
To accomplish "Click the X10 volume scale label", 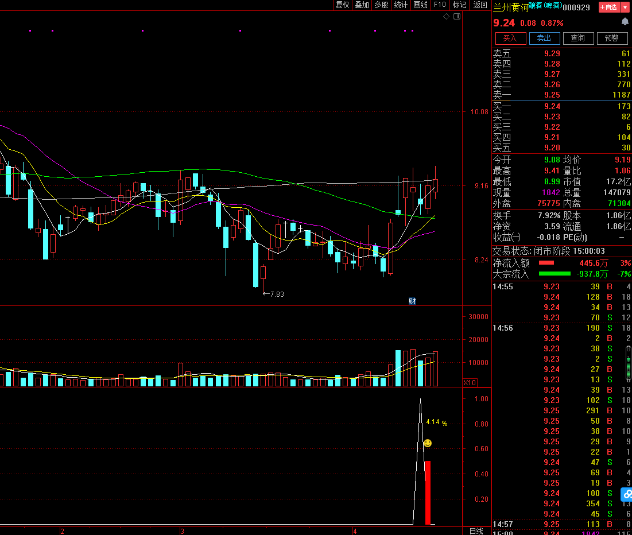I will [x=470, y=383].
